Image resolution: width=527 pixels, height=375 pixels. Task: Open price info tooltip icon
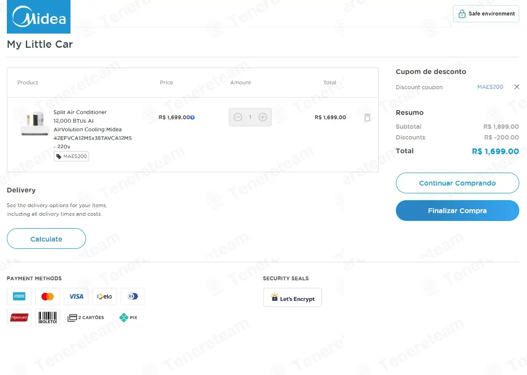[x=193, y=118]
